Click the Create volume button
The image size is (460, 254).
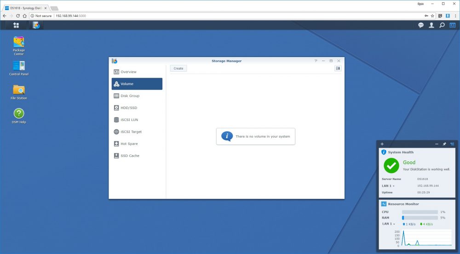178,69
